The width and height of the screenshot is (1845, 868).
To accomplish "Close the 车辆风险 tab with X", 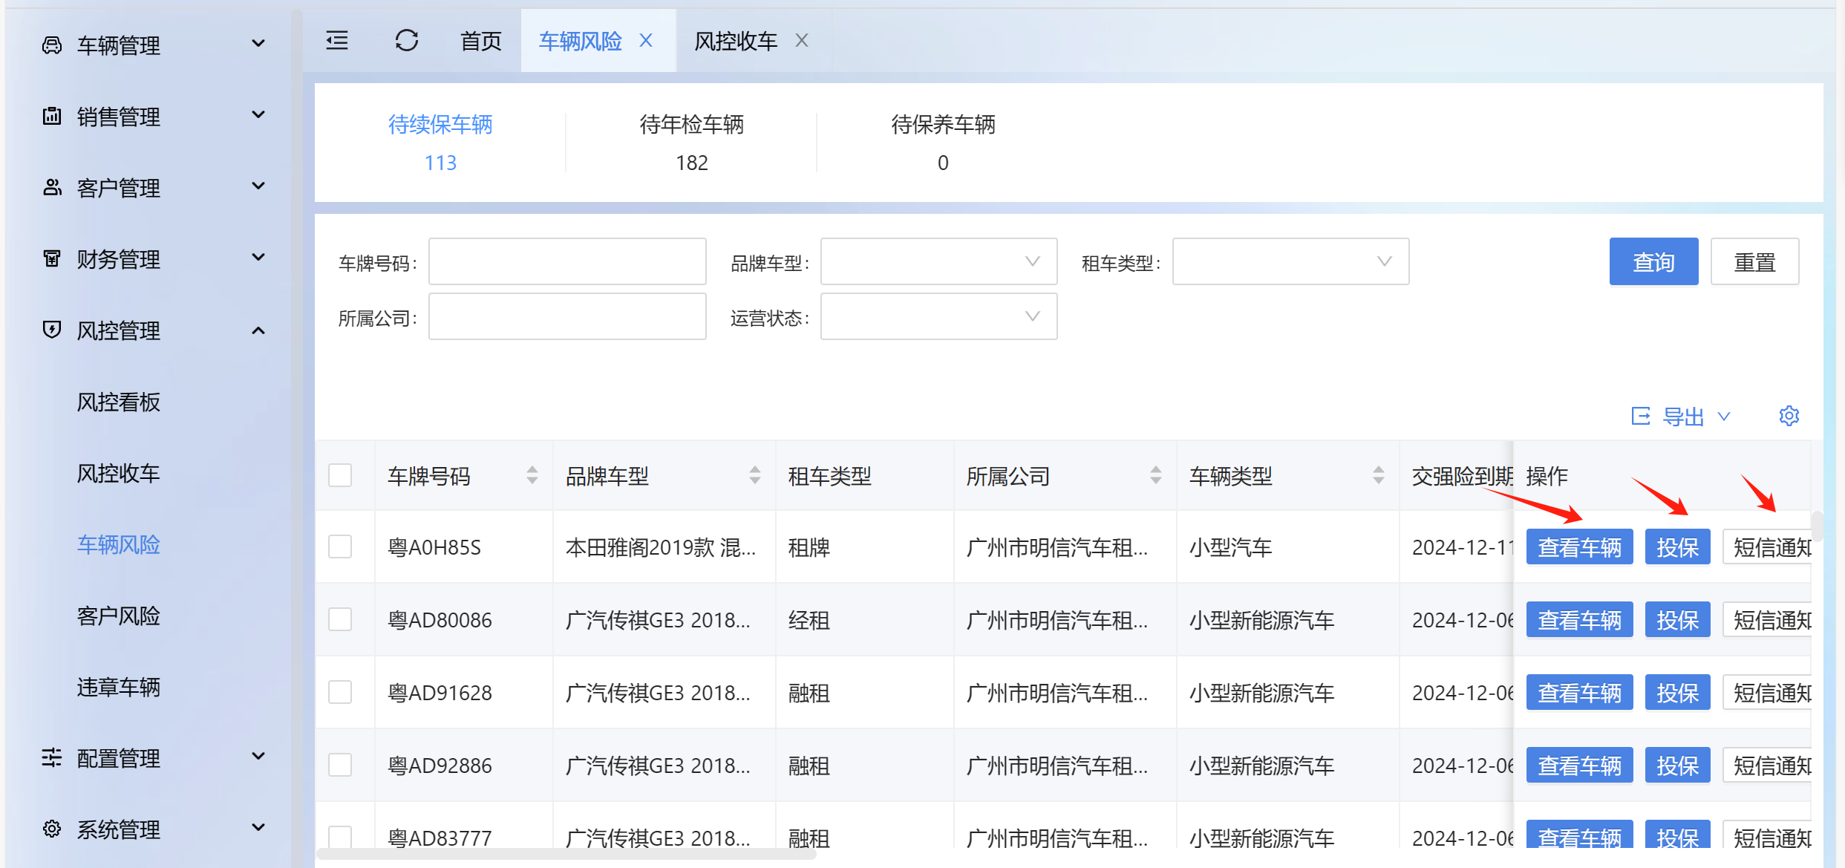I will click(x=646, y=41).
